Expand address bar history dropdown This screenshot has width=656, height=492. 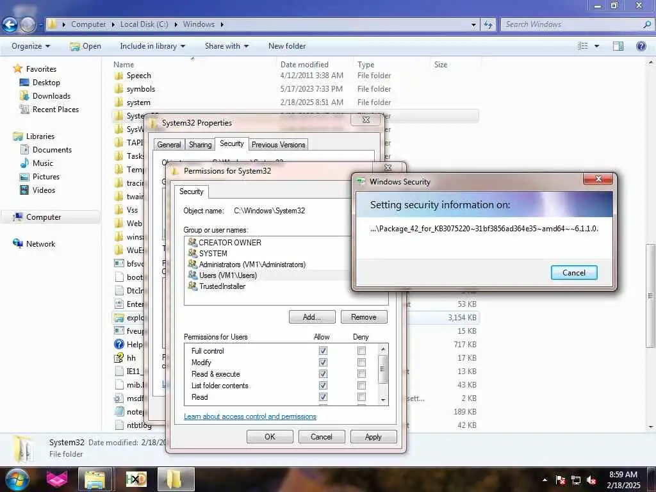tap(473, 25)
